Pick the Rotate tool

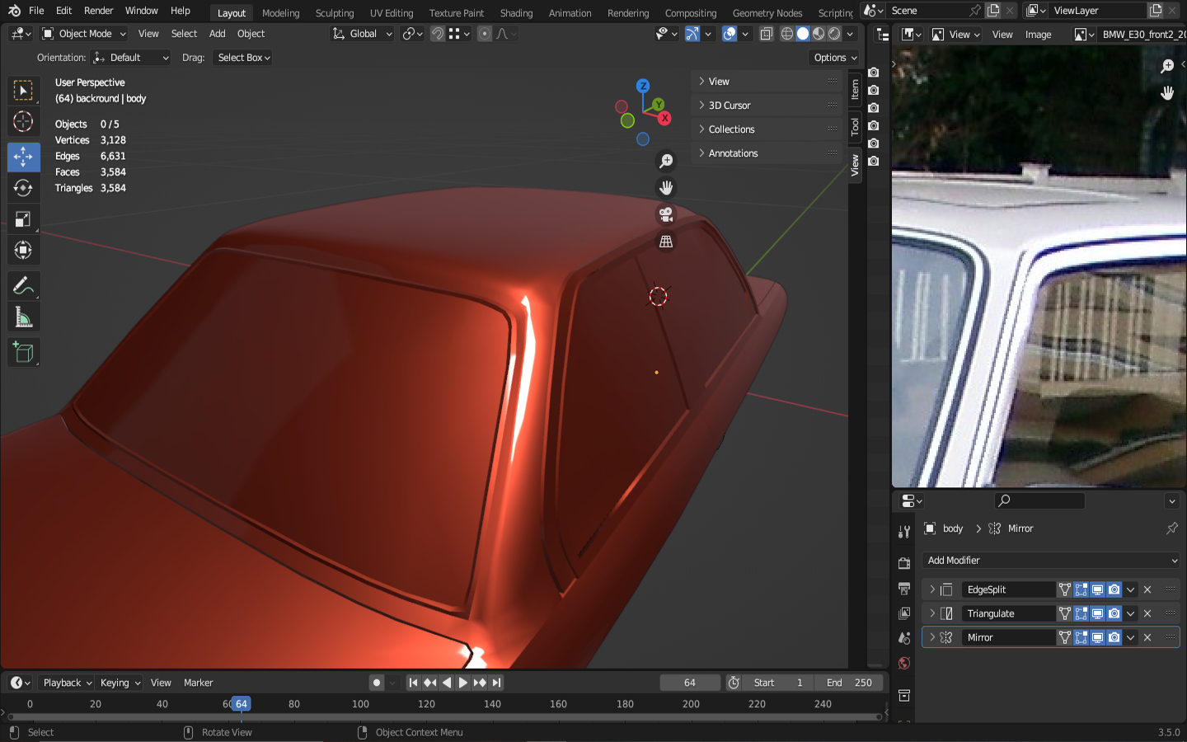click(23, 188)
